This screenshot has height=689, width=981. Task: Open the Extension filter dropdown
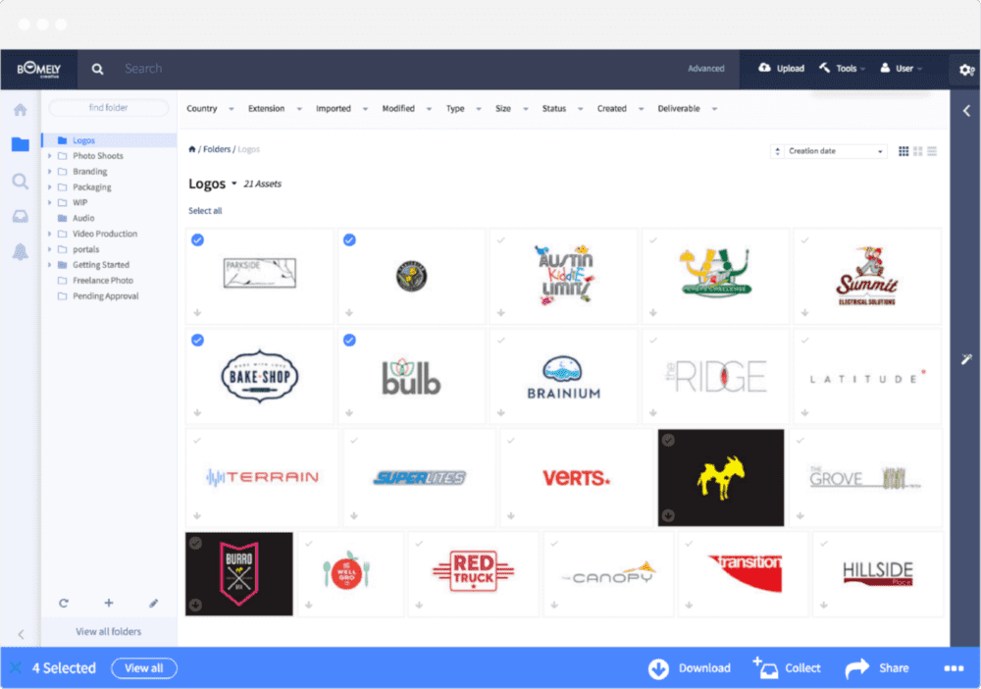tap(271, 109)
